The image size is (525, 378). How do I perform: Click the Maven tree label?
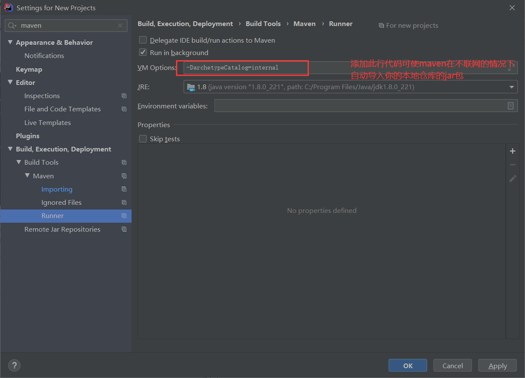tap(43, 176)
